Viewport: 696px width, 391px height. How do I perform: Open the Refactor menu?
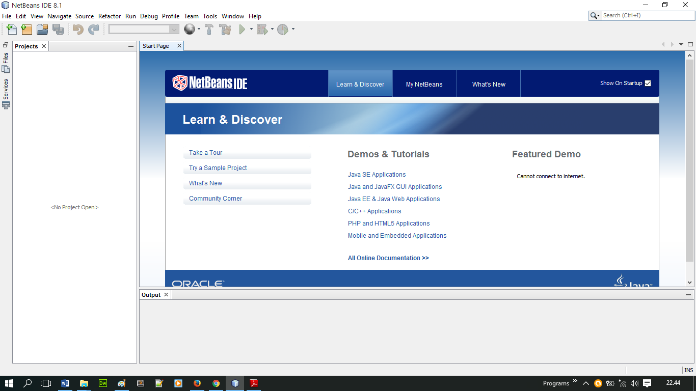point(110,16)
